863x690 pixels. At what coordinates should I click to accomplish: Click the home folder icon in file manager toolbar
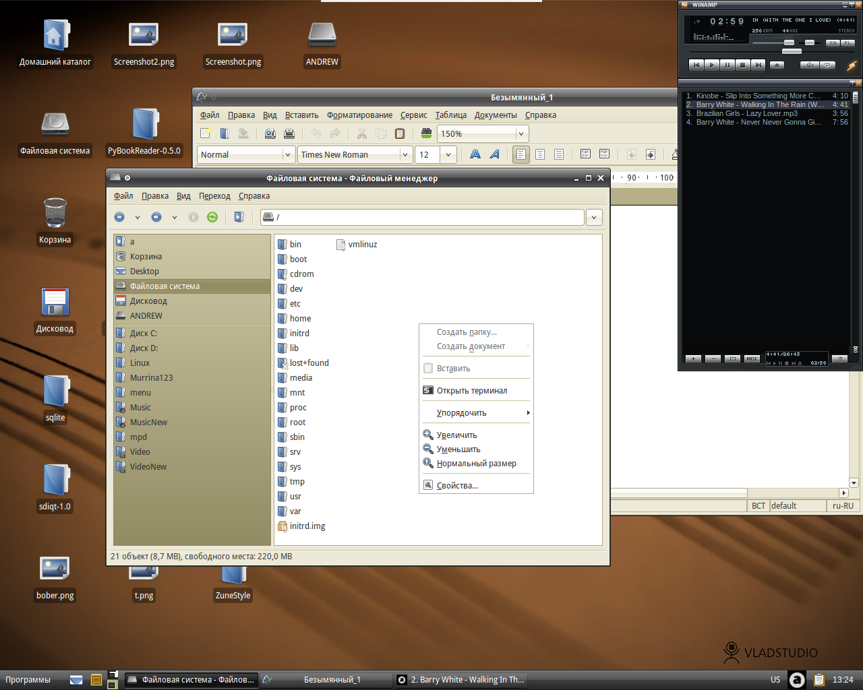pos(239,217)
